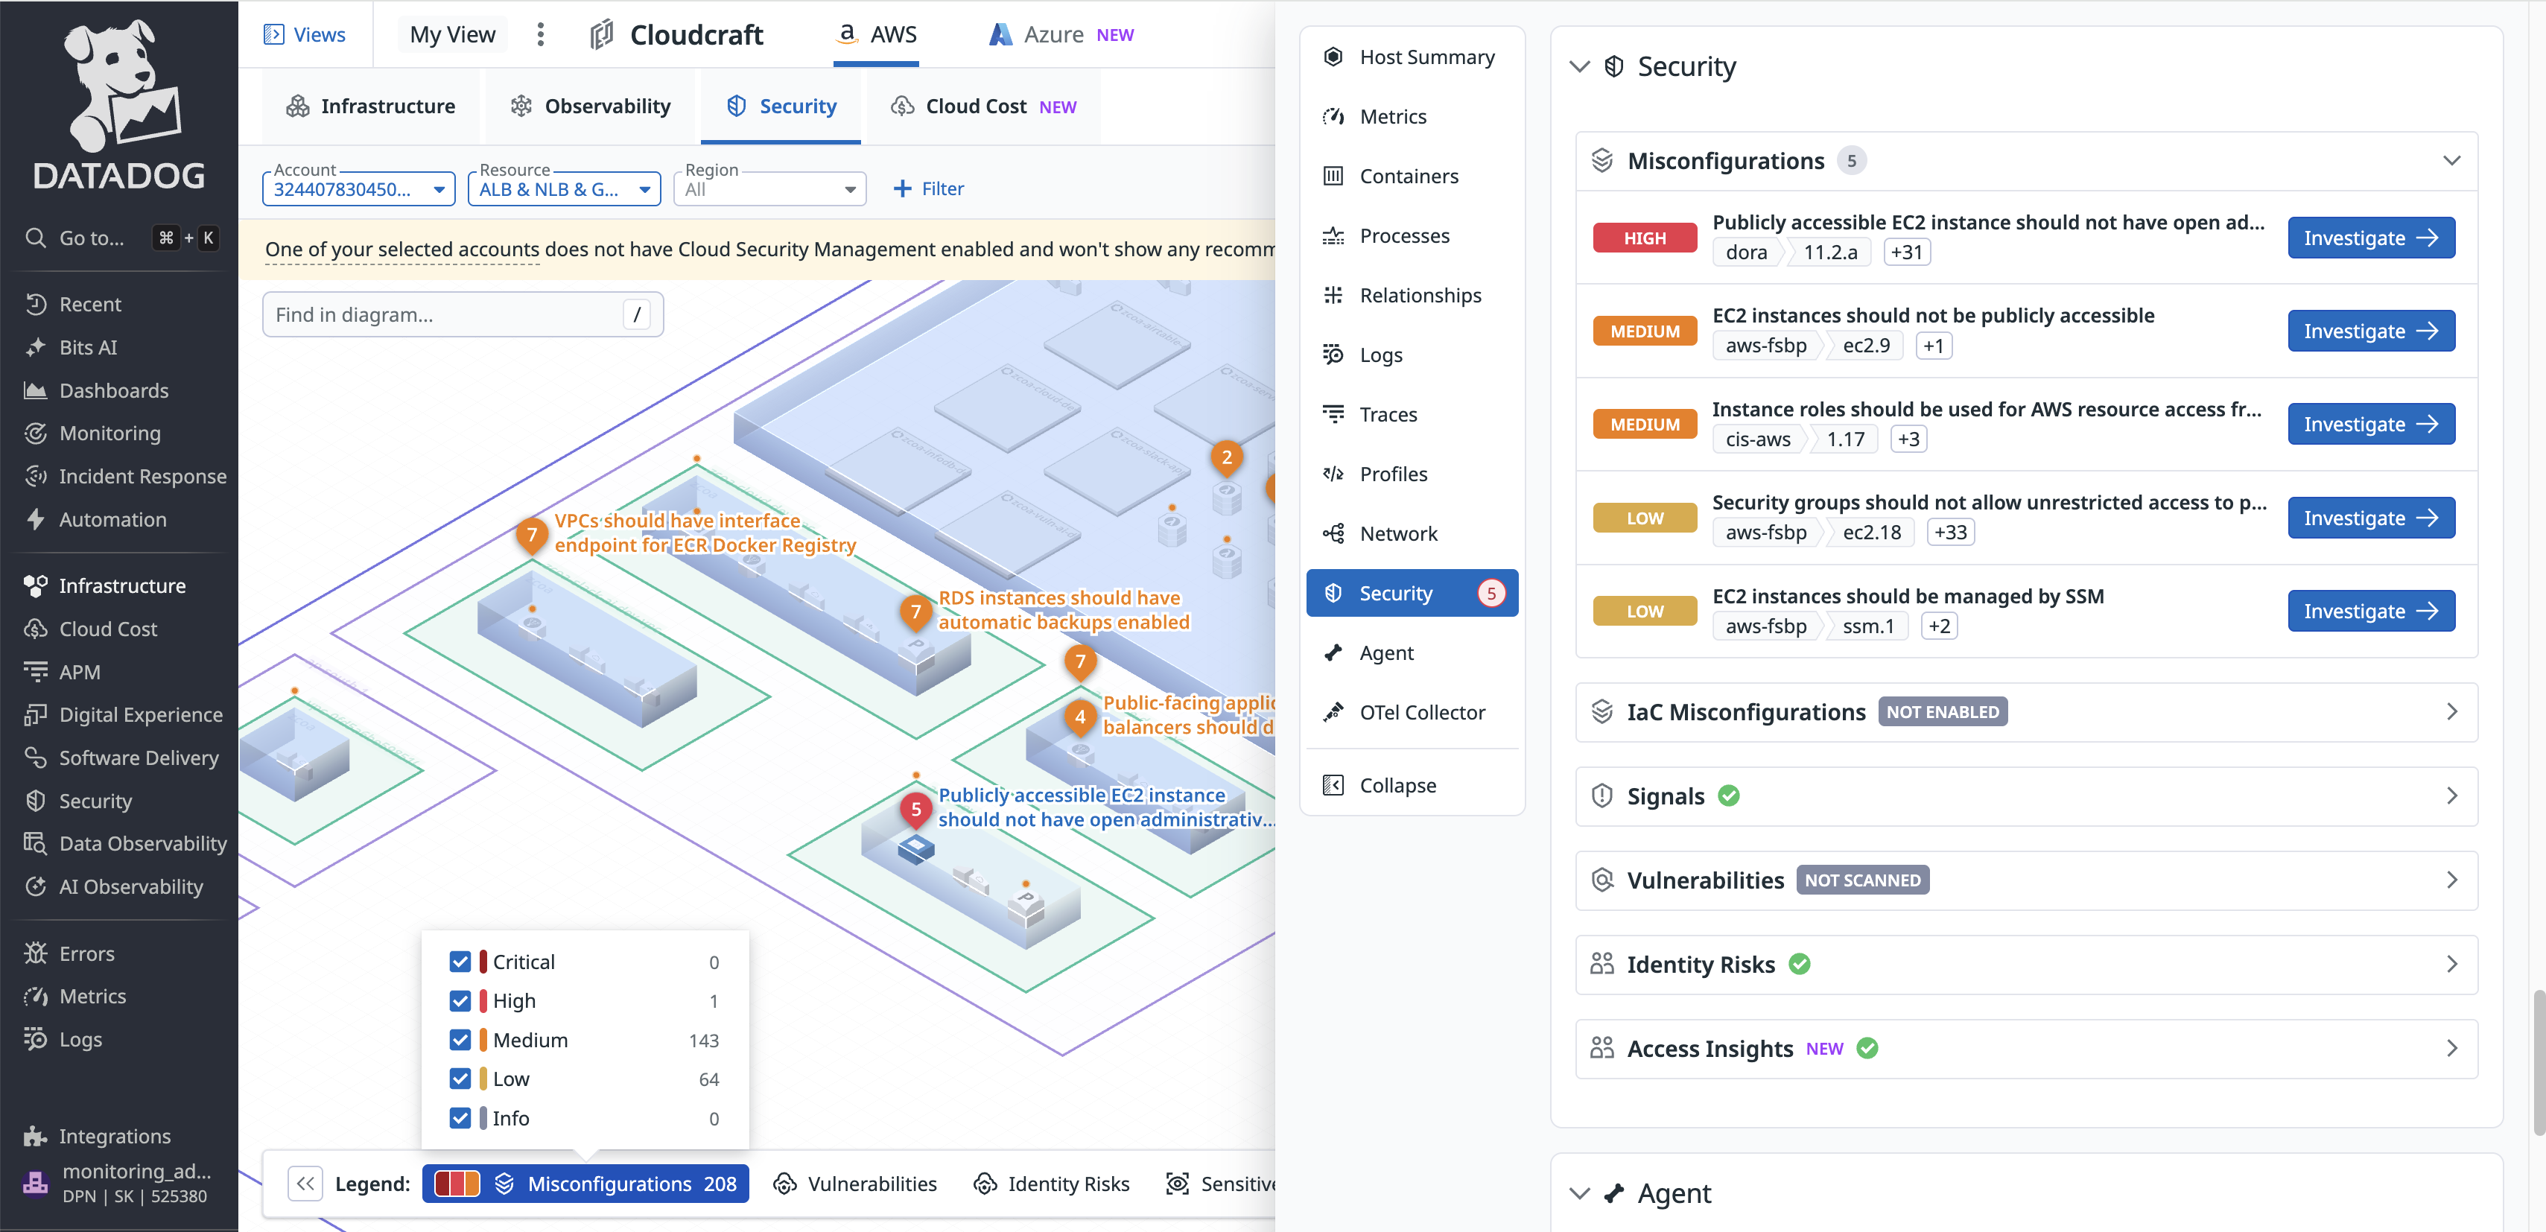This screenshot has width=2546, height=1232.
Task: Click the red 5 marker on diagram
Action: 915,809
